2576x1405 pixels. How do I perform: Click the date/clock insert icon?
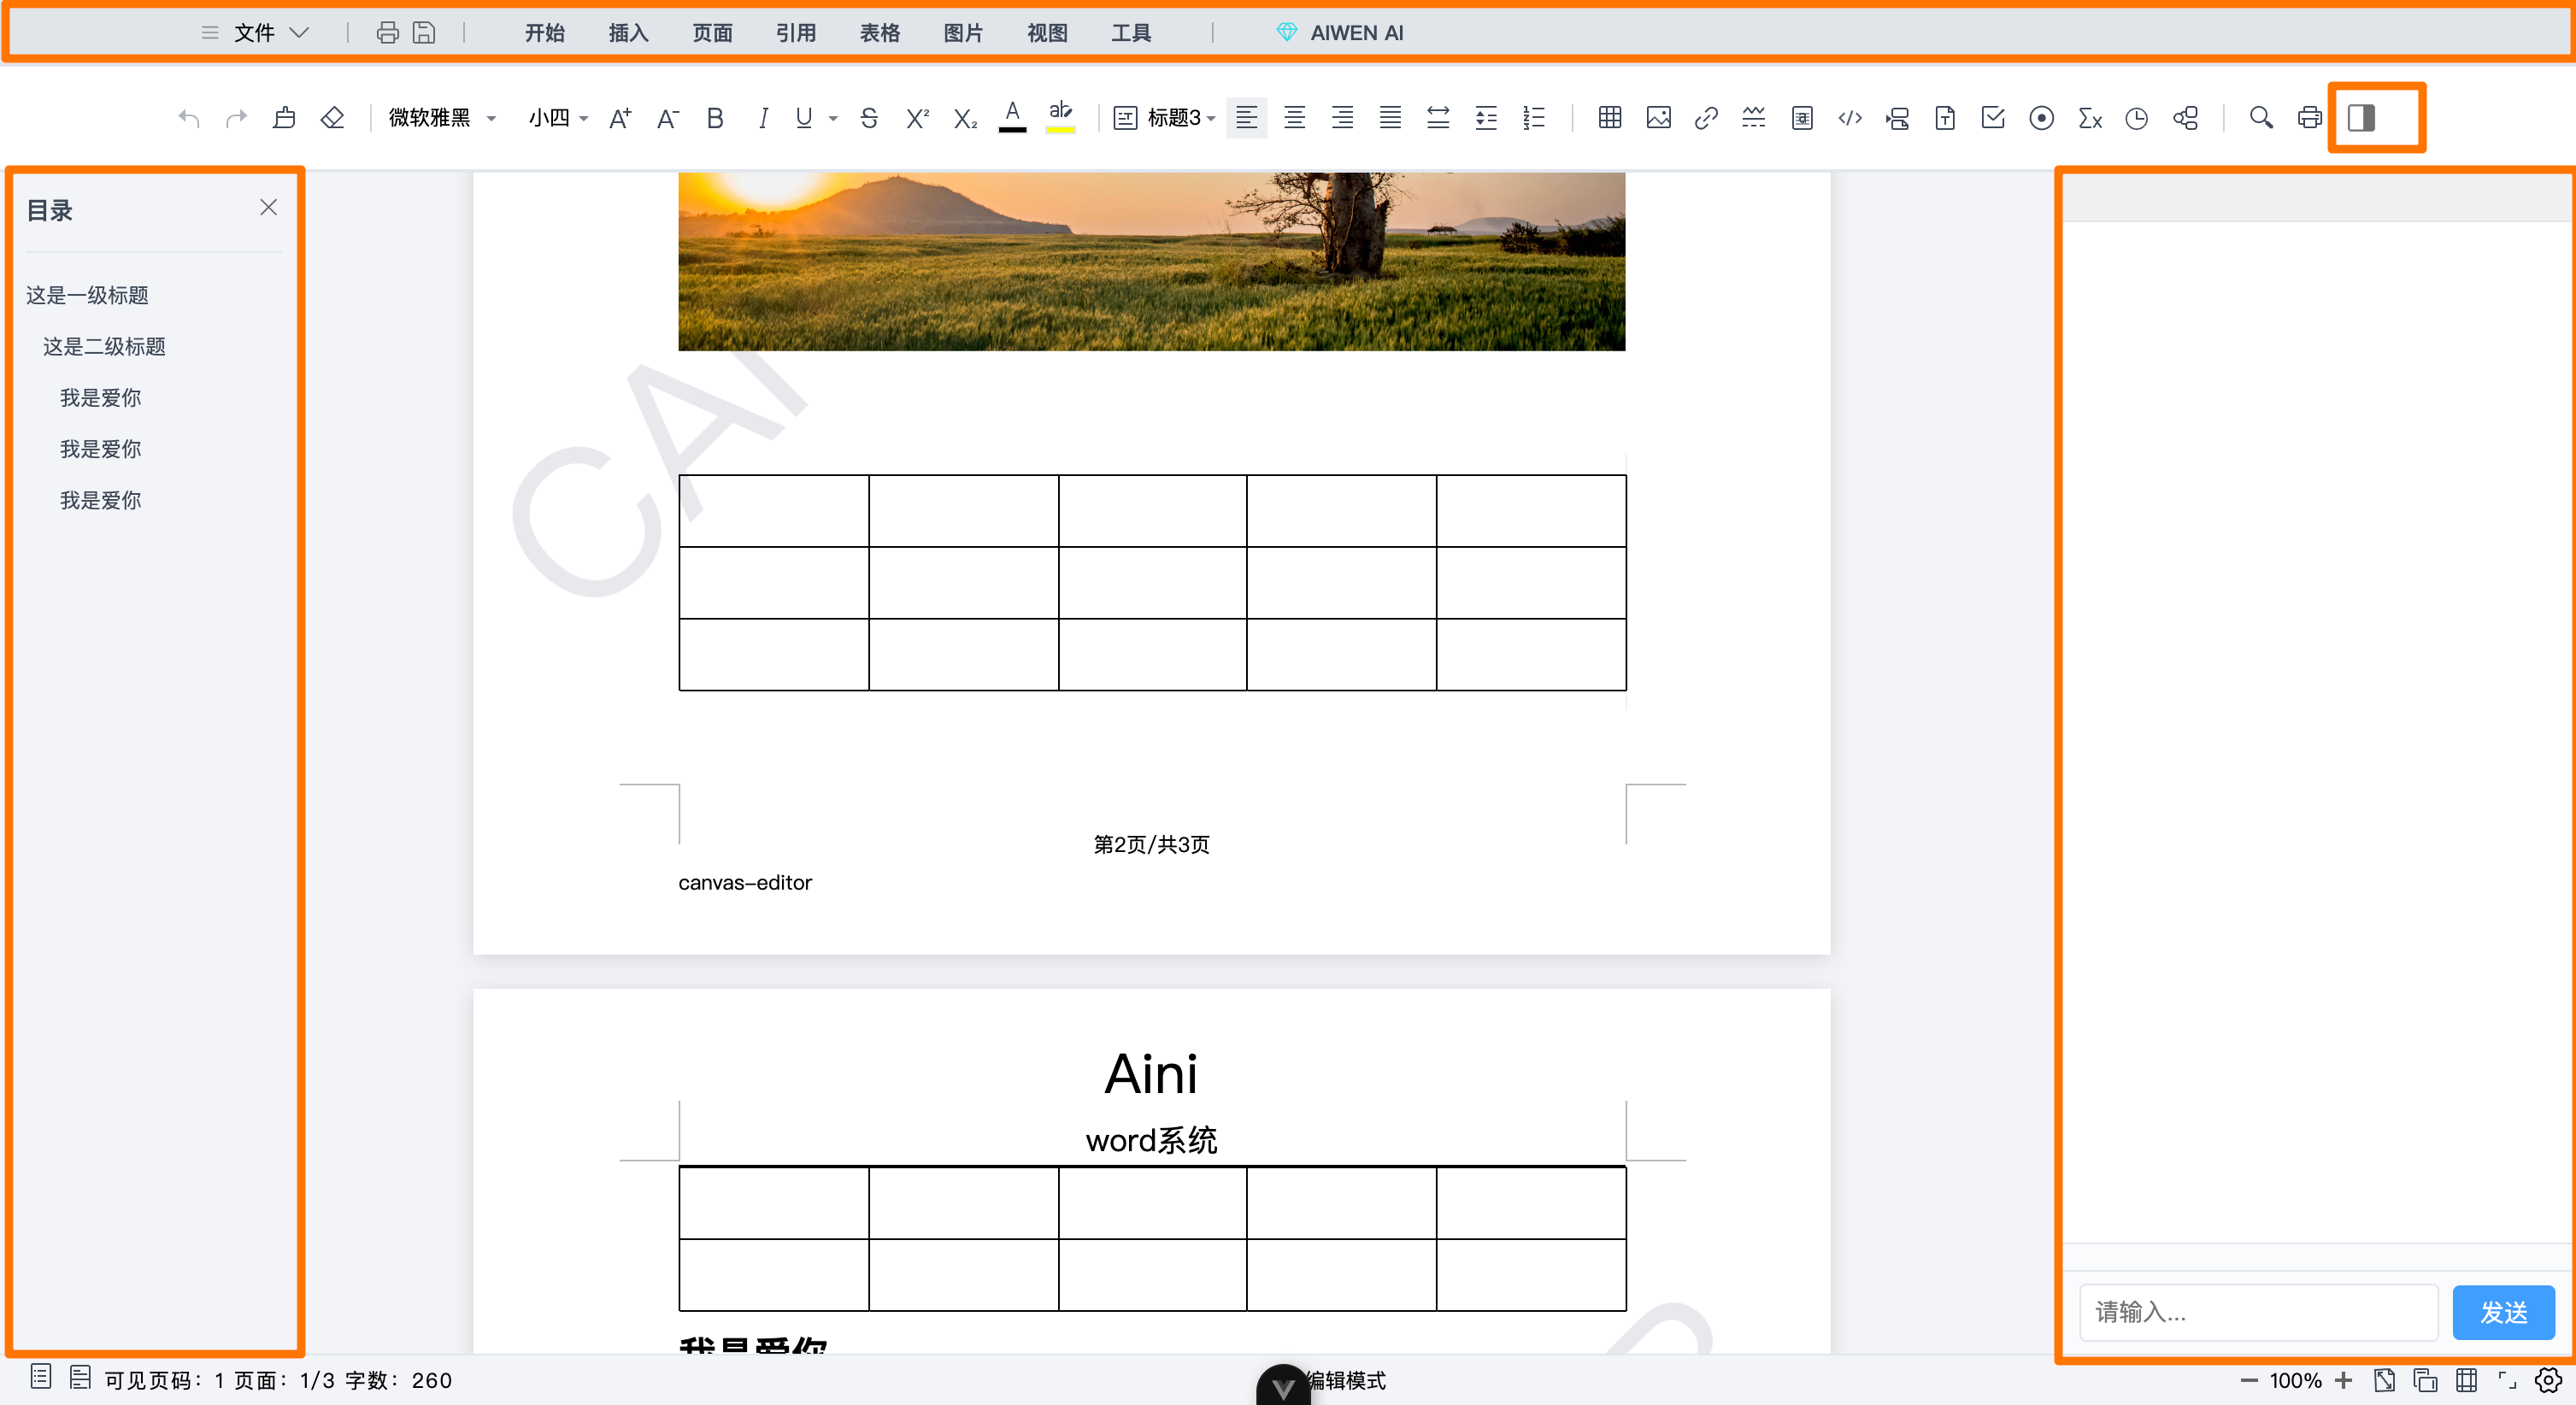[x=2136, y=118]
